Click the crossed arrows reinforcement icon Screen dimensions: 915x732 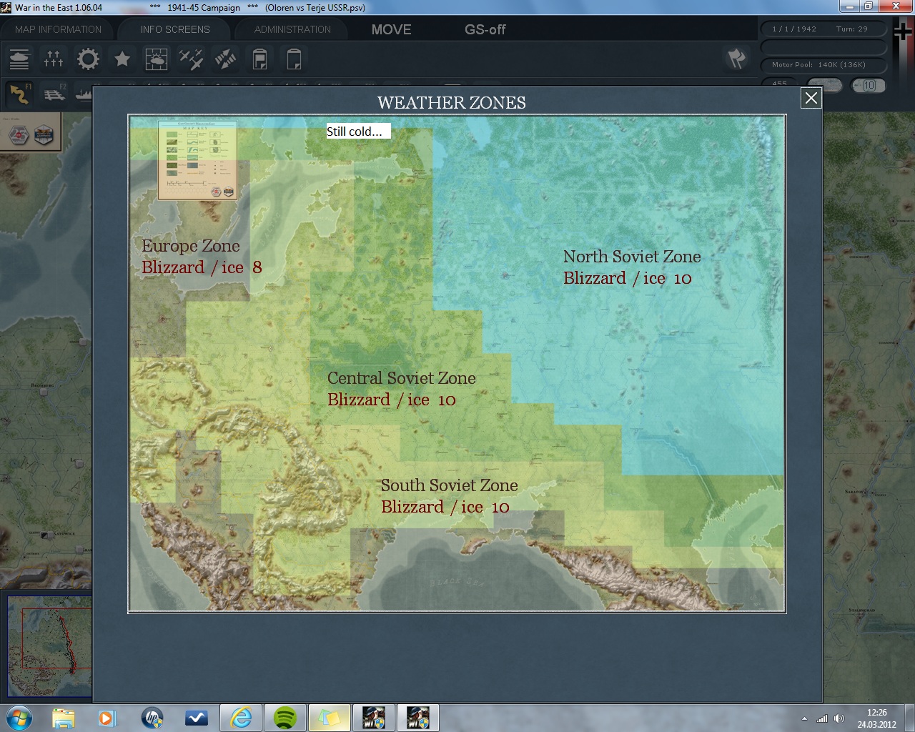coord(225,59)
